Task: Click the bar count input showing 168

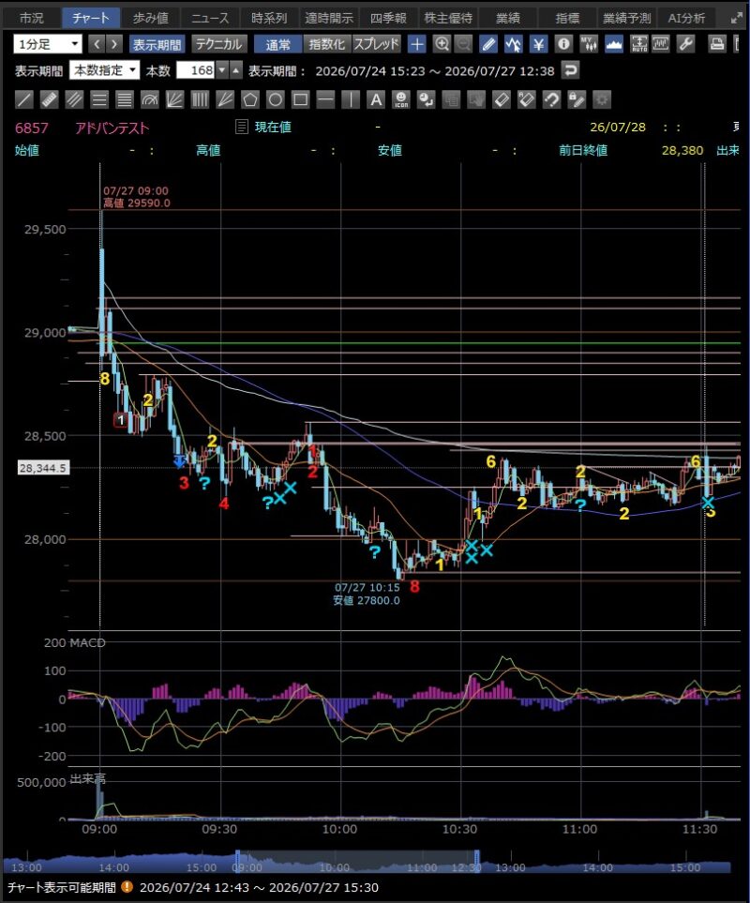Action: pyautogui.click(x=196, y=71)
